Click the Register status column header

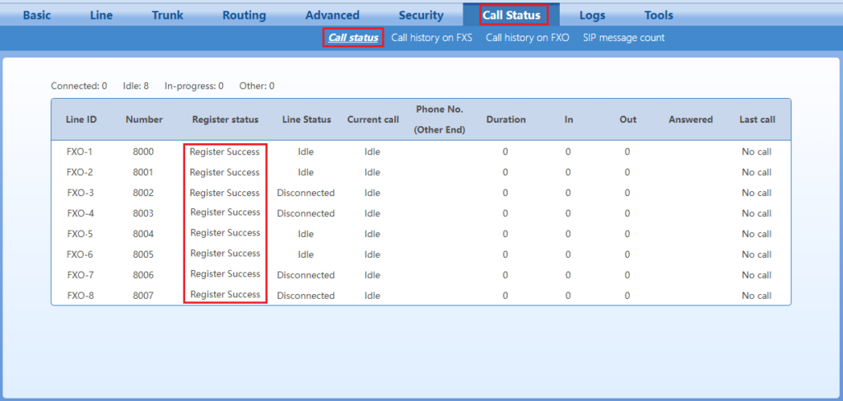point(225,119)
